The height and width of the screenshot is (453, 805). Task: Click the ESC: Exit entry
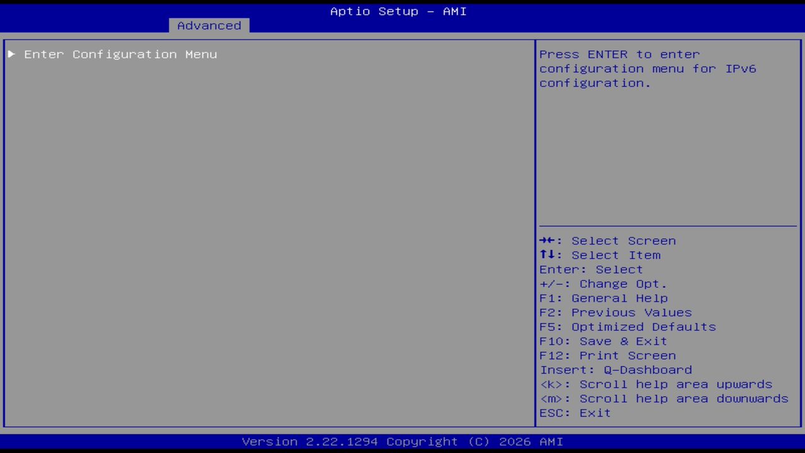coord(574,413)
